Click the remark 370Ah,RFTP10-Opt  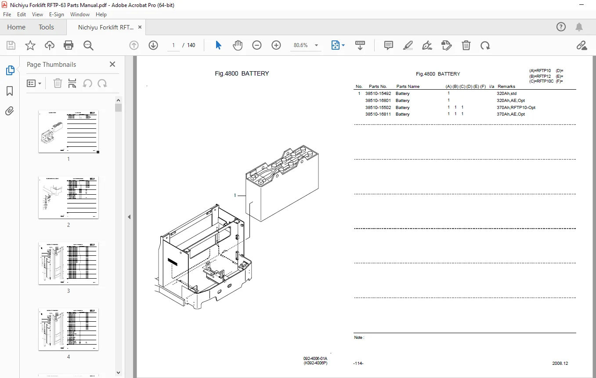516,108
